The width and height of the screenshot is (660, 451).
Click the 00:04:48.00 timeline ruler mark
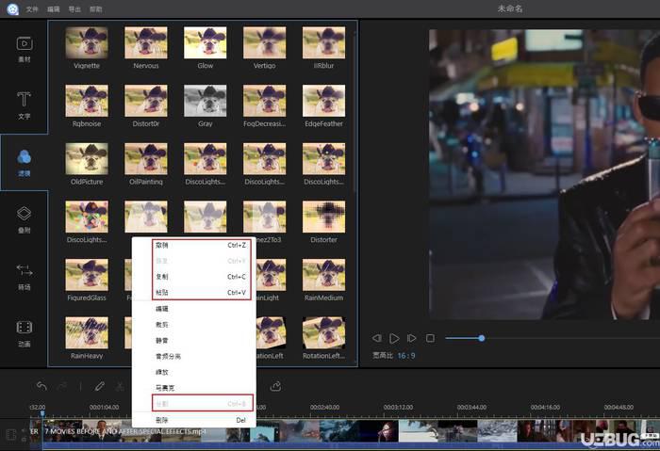coord(619,407)
